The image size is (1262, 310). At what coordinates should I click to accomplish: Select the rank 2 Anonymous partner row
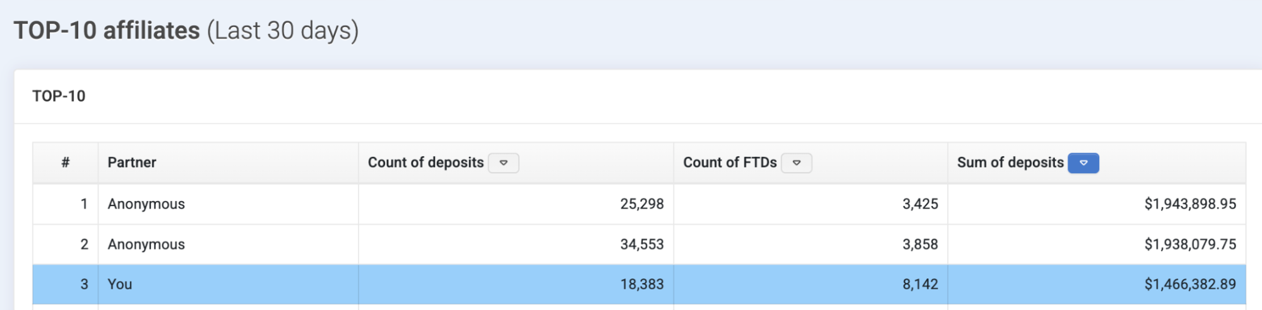[x=146, y=244]
